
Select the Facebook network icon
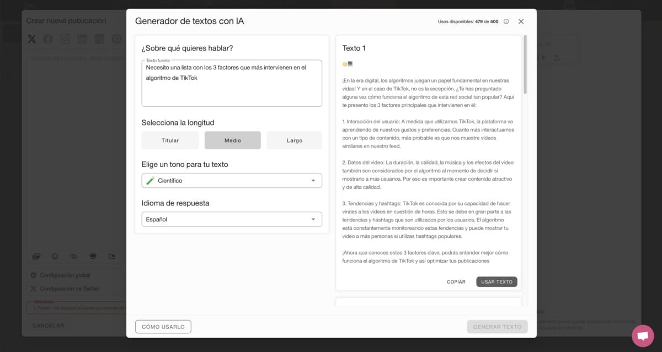pos(48,39)
